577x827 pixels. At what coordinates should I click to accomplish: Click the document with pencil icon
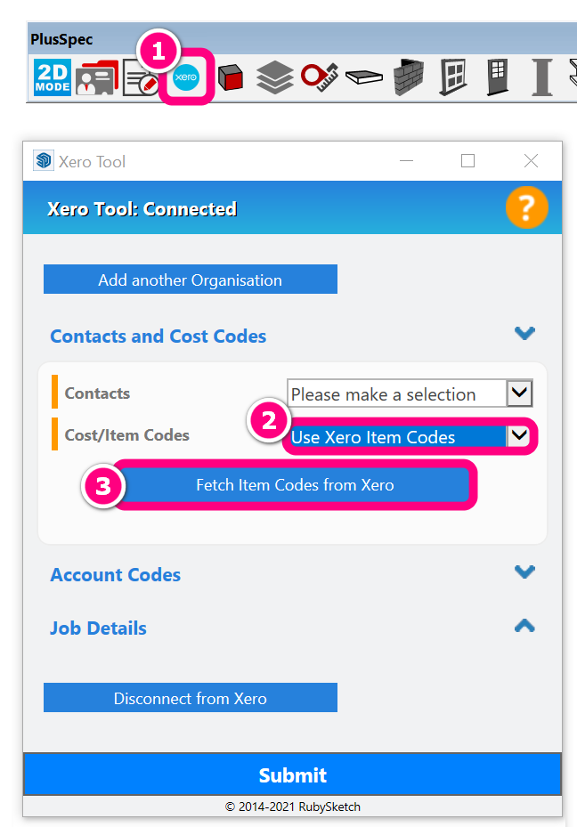(x=140, y=78)
